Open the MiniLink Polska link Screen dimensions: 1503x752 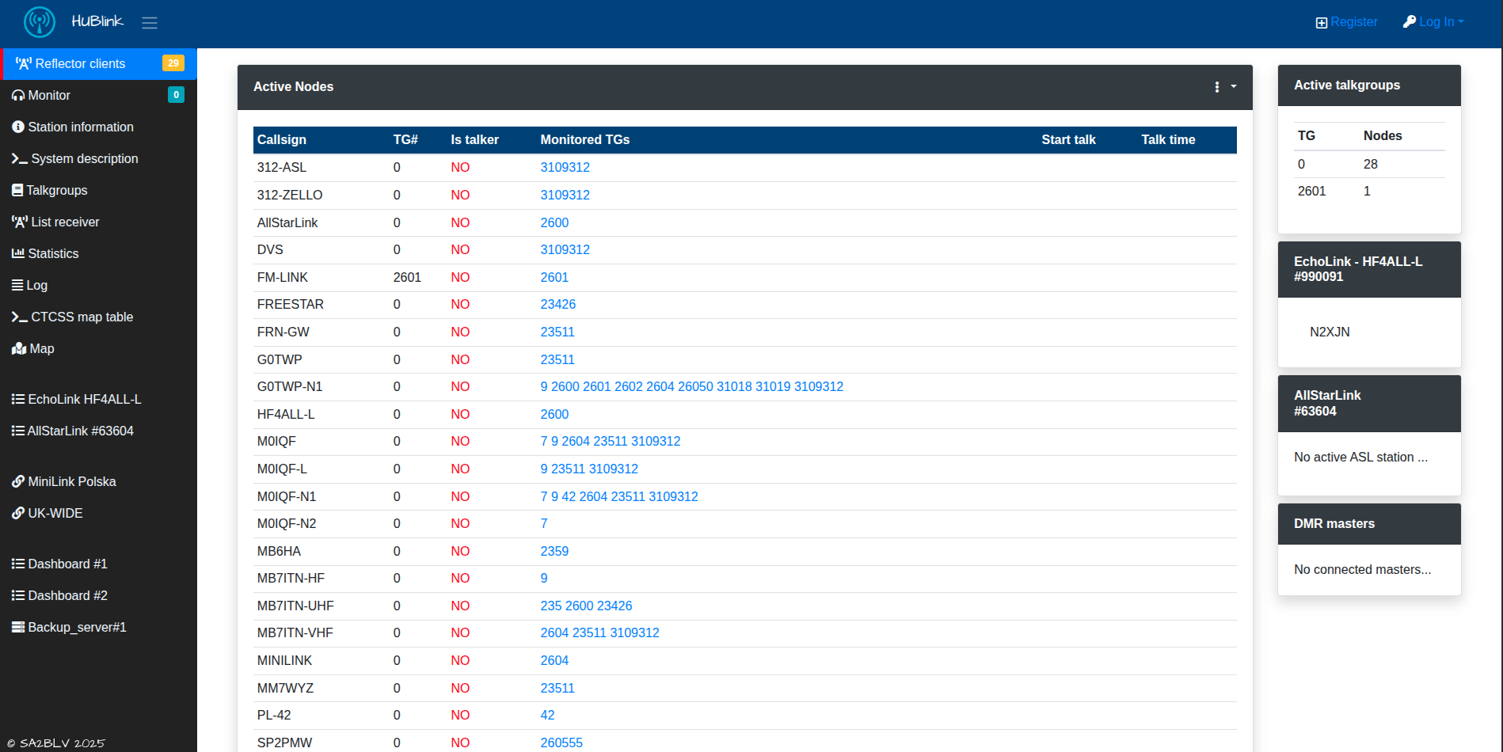[x=71, y=481]
